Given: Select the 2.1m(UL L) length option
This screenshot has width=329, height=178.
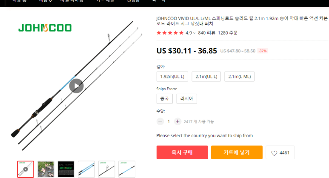Looking at the screenshot, I should point(206,77).
